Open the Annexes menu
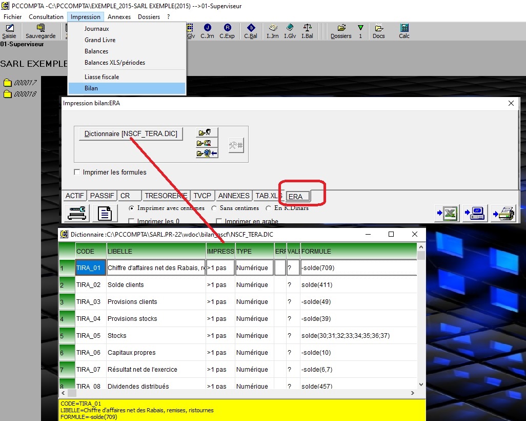 (x=119, y=17)
